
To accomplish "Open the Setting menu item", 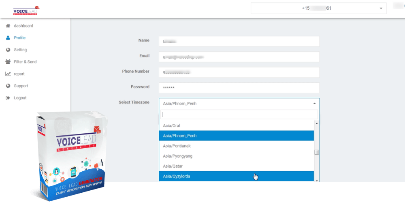I will (x=20, y=50).
